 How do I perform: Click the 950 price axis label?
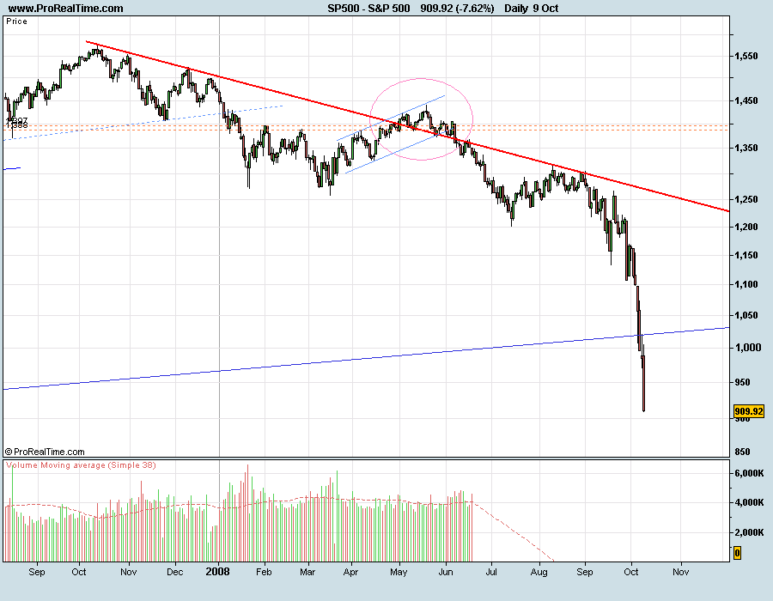pos(742,382)
